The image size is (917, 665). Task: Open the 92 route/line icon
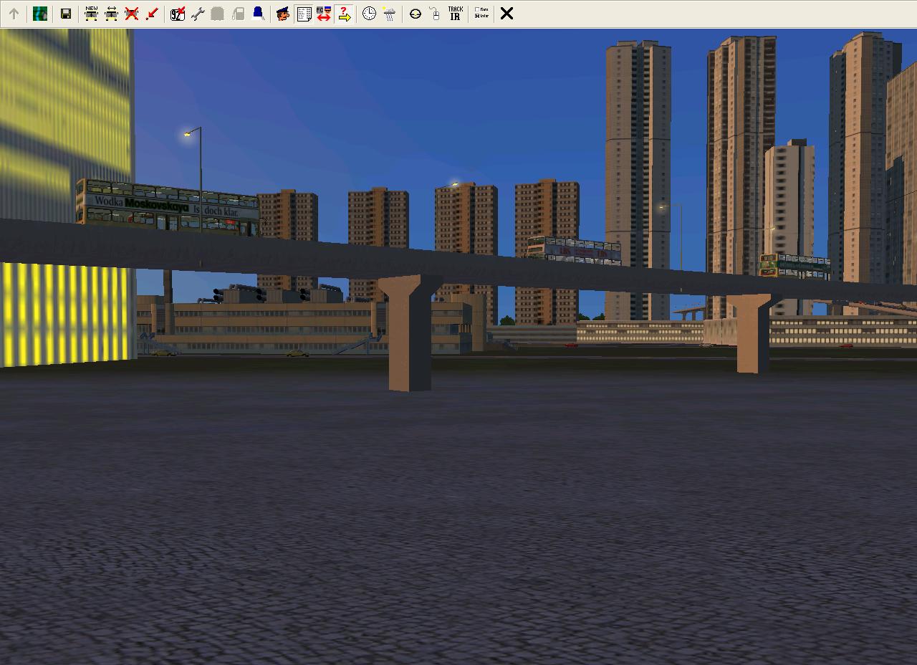pyautogui.click(x=177, y=14)
